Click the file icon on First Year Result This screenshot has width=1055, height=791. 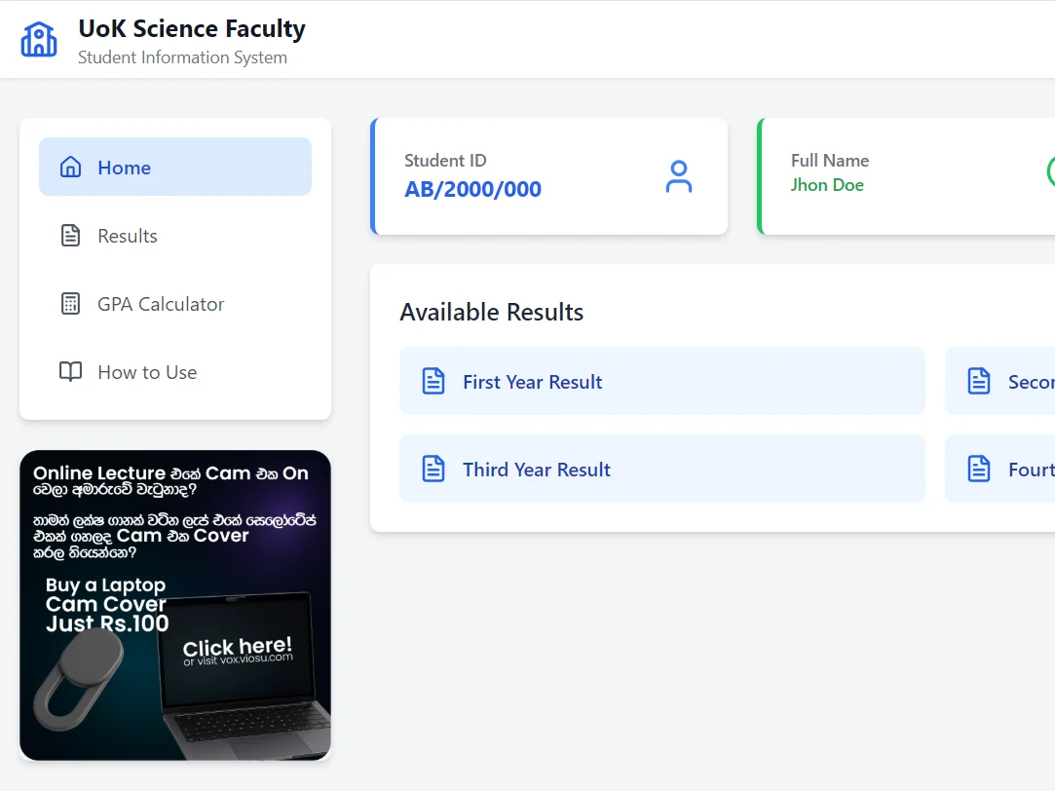tap(433, 381)
